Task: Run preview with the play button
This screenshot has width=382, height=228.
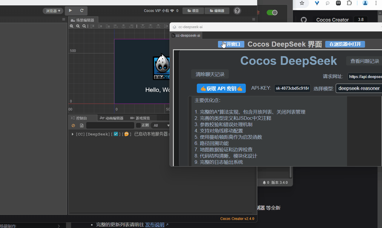Action: 70,10
